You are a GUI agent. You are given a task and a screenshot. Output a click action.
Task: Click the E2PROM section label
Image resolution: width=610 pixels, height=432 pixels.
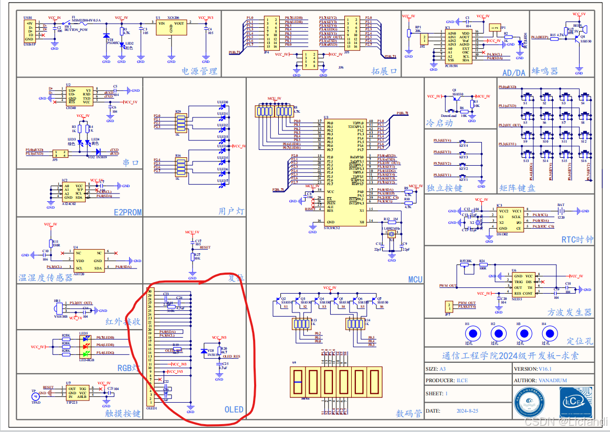128,212
